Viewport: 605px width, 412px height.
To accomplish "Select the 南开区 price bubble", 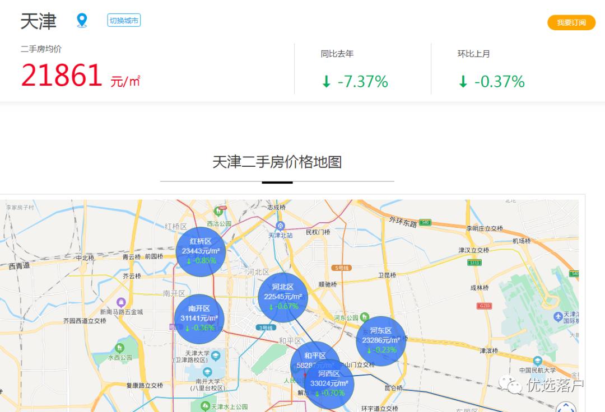I will pos(200,318).
